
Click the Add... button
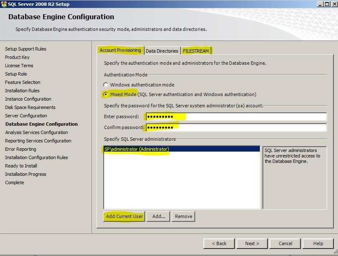(158, 216)
